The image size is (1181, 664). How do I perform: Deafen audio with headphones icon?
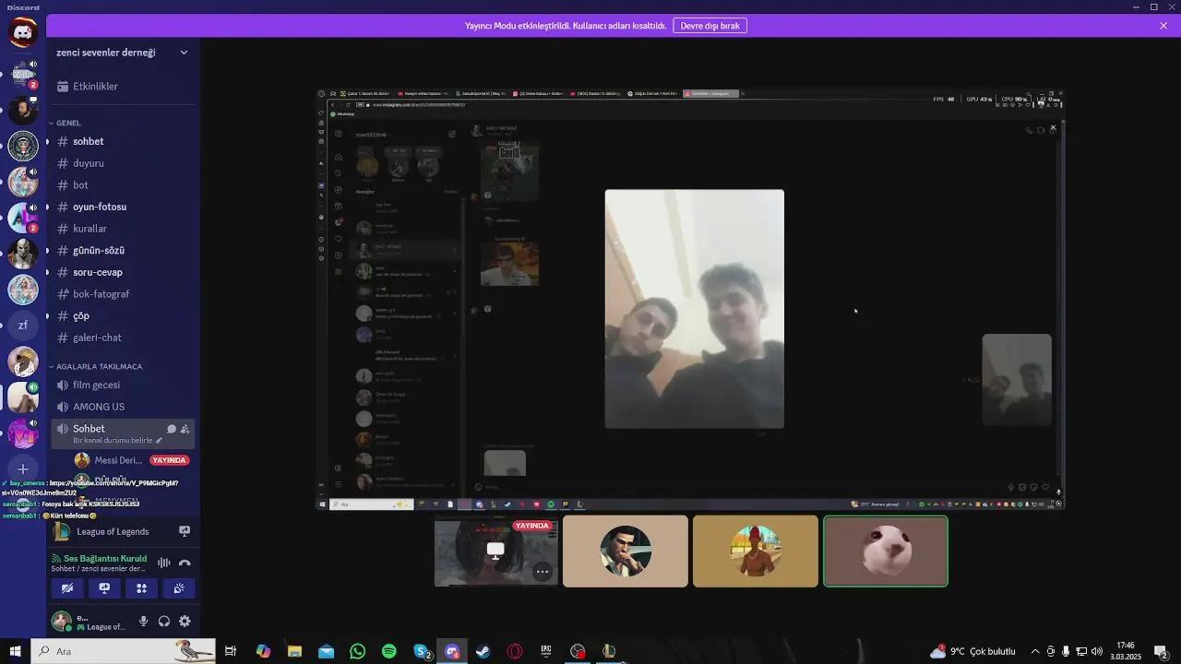(164, 622)
